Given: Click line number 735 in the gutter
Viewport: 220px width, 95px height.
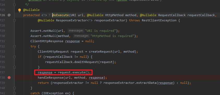Looking at the screenshot, I should tap(2, 62).
